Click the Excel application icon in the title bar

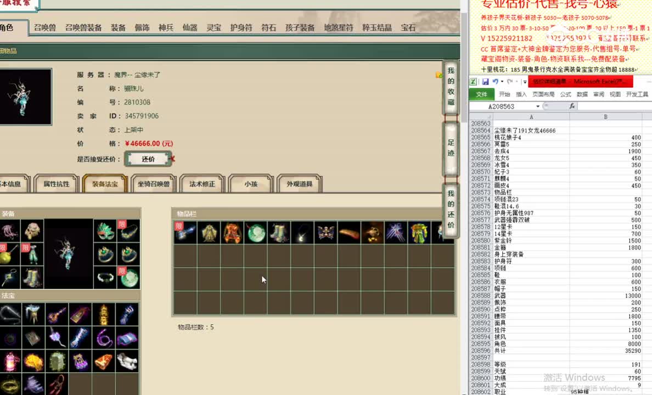pos(474,82)
